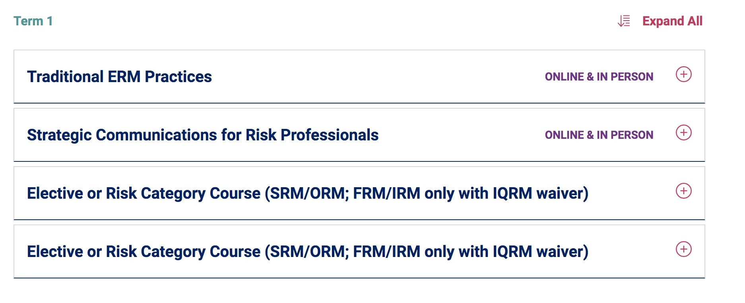Viewport: 745px width, 303px height.
Task: Open the second Elective or Risk Category Course title
Action: click(307, 251)
